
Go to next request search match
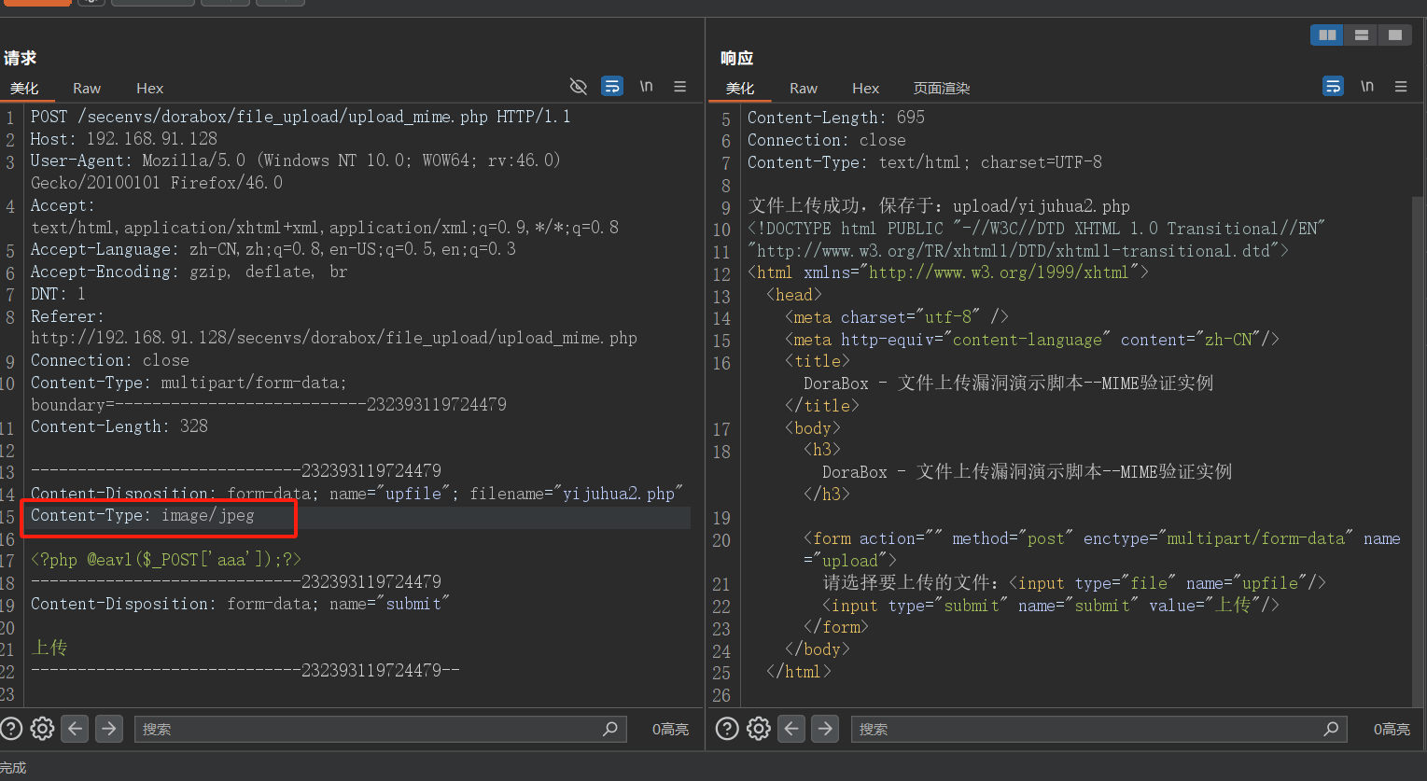tap(109, 729)
